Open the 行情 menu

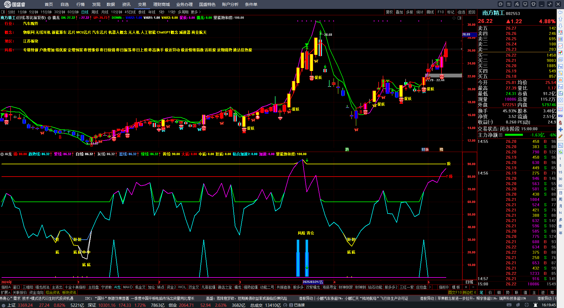tap(80, 4)
